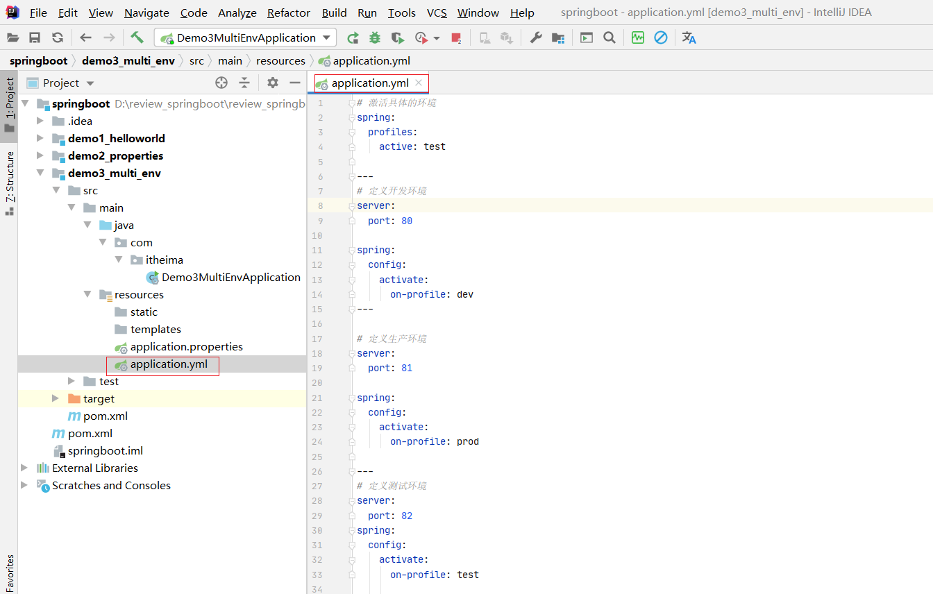This screenshot has height=594, width=933.
Task: Click the Save All floppy disk icon
Action: pos(35,37)
